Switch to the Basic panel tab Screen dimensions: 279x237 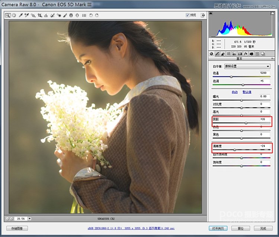click(x=212, y=54)
